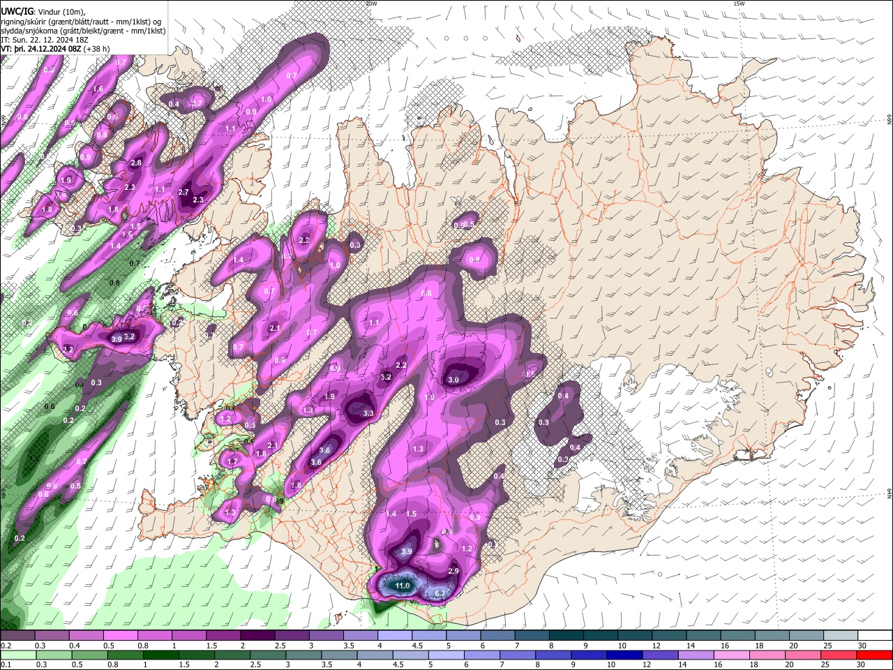Screen dimensions: 893x670
Task: Select the lavender 14–16 lower legend swatch
Action: [x=696, y=655]
